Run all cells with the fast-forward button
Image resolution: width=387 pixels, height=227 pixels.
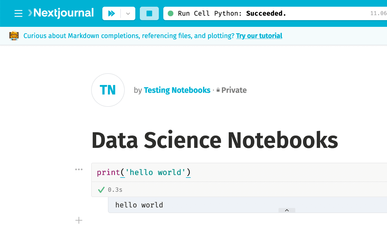pyautogui.click(x=112, y=13)
